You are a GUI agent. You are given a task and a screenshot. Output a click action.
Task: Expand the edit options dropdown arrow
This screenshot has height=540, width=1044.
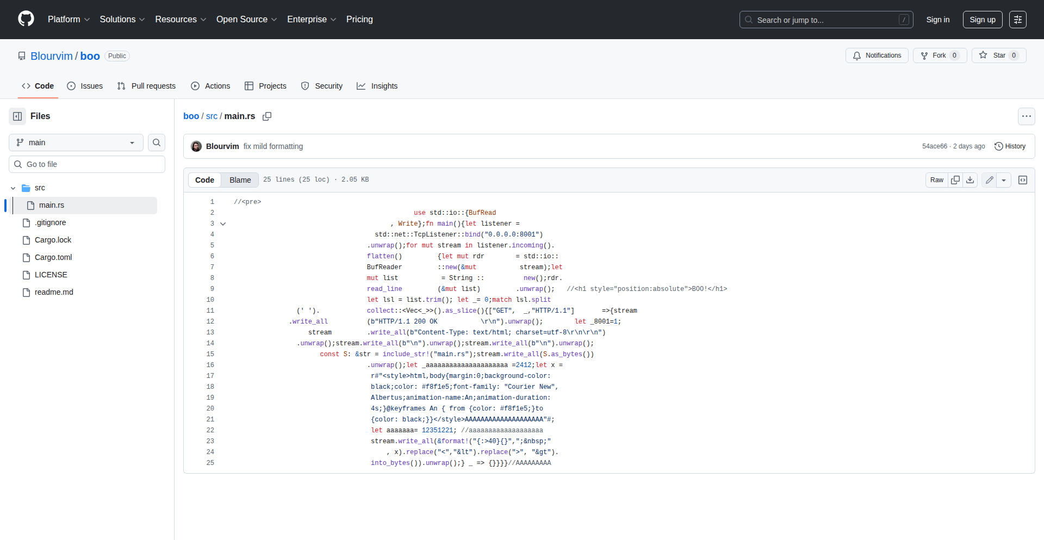pos(1004,180)
